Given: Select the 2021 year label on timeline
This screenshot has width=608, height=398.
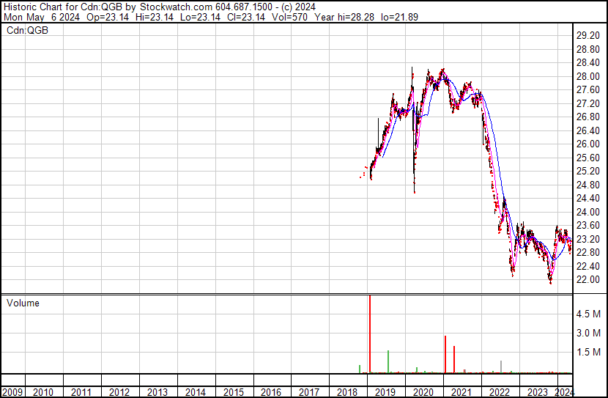Looking at the screenshot, I should tap(459, 392).
